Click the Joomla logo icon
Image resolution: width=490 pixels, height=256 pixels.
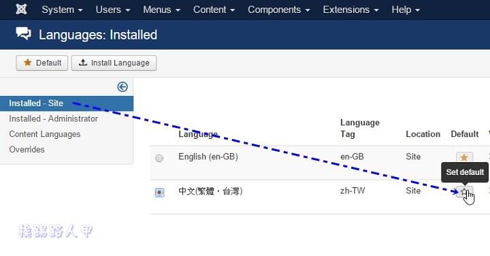pos(21,10)
